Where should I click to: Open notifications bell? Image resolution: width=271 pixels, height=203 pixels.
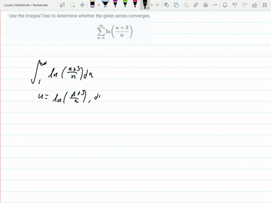[x=225, y=5]
